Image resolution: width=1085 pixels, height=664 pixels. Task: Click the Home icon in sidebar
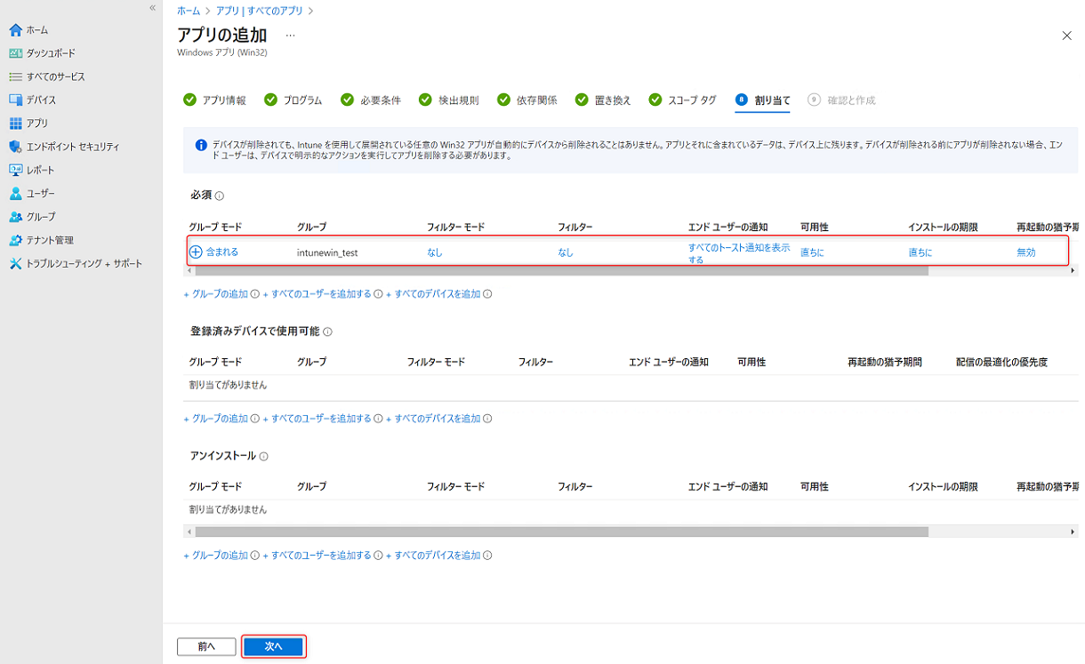pyautogui.click(x=15, y=30)
